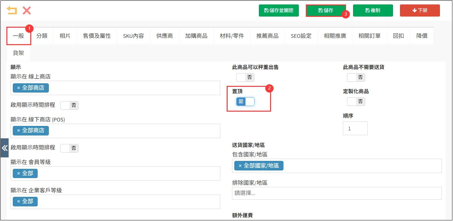Toggle 此商品可以秤重出售 switch

[x=245, y=77]
